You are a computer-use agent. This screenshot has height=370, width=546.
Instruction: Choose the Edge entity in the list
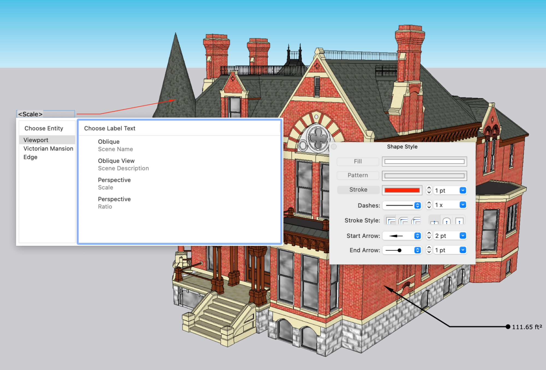(x=30, y=157)
